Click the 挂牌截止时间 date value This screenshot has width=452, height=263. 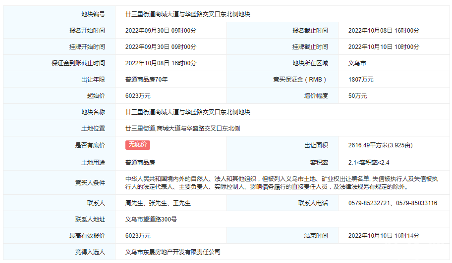point(384,47)
